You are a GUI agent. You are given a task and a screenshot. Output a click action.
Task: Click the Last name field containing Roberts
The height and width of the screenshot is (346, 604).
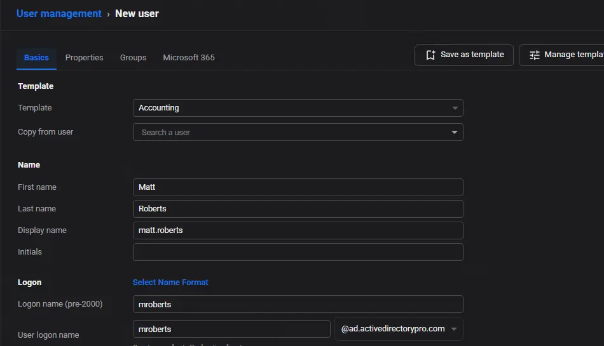point(298,209)
